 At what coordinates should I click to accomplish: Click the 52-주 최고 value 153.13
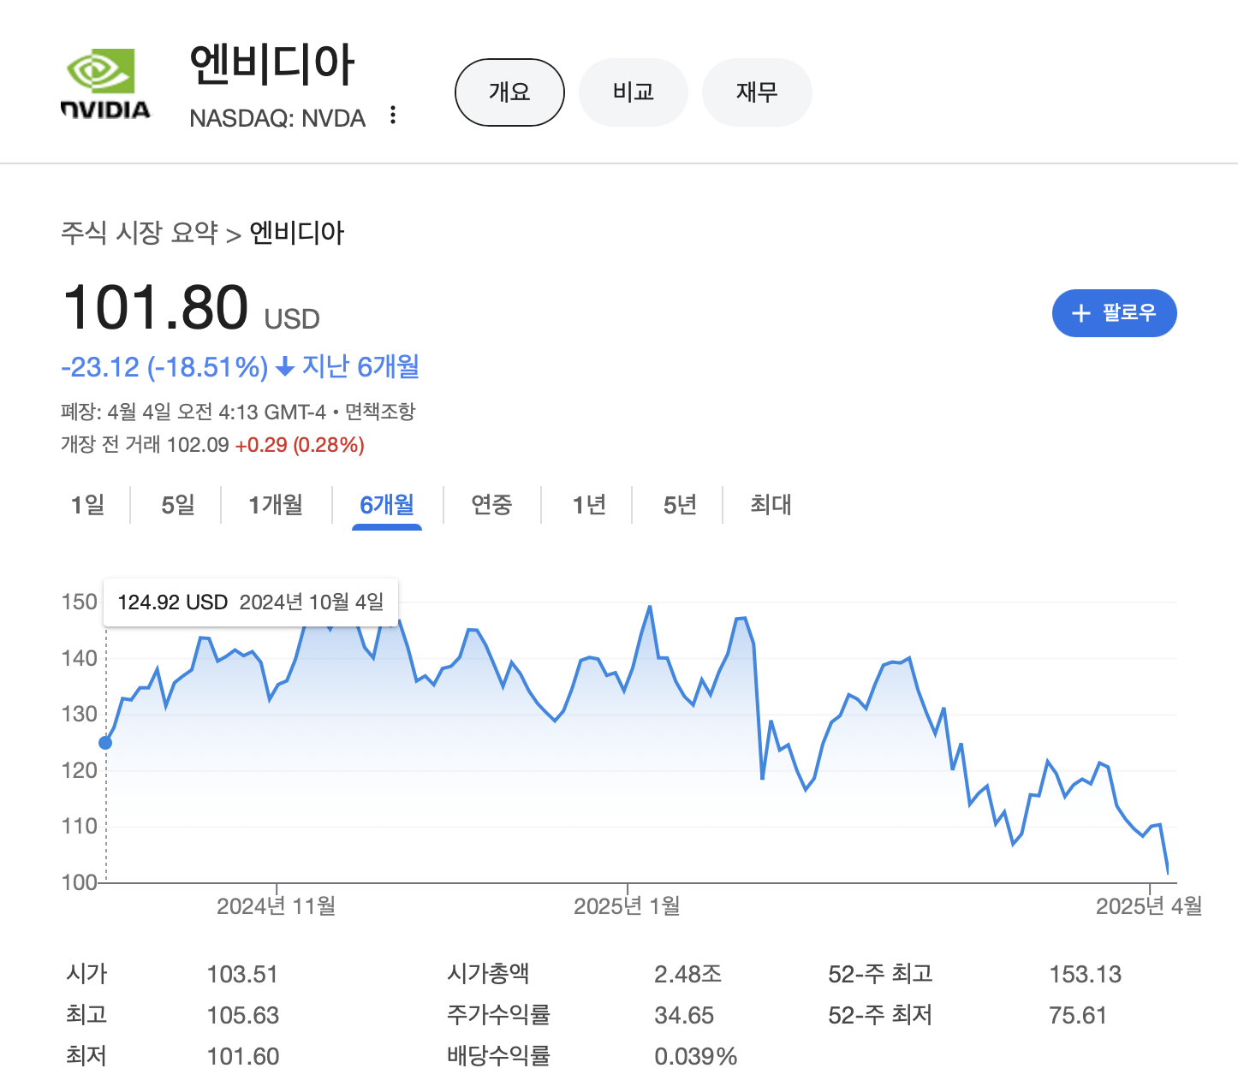1085,975
